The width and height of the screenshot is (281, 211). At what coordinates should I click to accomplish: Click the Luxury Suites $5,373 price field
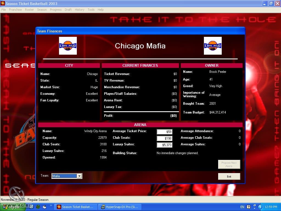165,145
